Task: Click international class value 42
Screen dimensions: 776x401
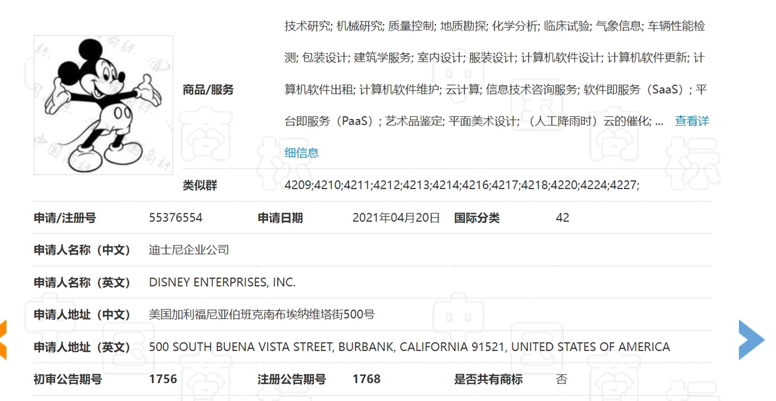Action: tap(562, 218)
